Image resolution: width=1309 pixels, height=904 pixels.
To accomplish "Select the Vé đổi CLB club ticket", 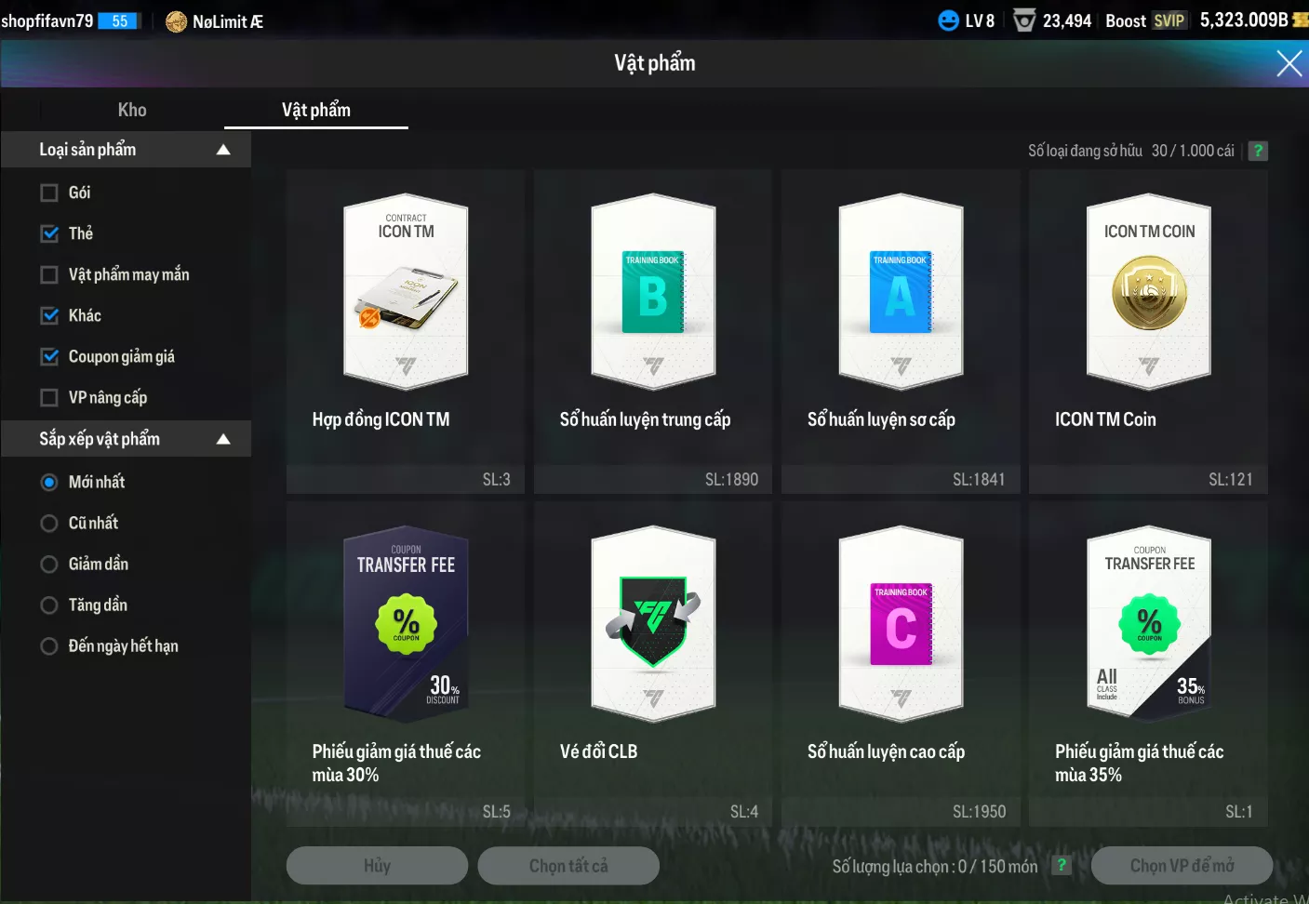I will (x=653, y=625).
